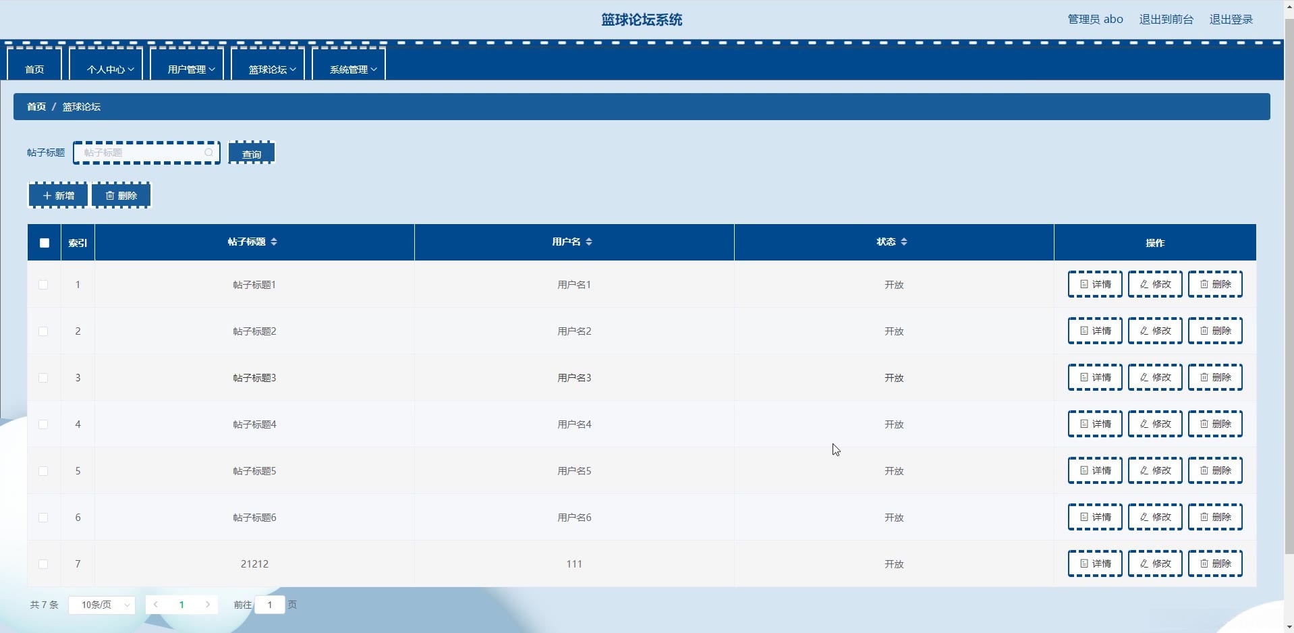The image size is (1294, 633).
Task: Check the box for row 21212
Action: [x=43, y=564]
